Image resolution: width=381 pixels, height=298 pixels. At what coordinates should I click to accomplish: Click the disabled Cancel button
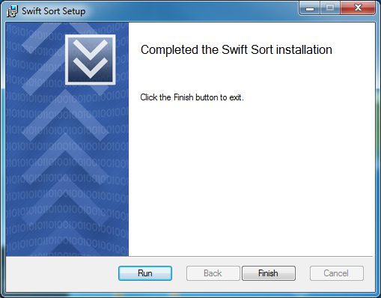337,273
